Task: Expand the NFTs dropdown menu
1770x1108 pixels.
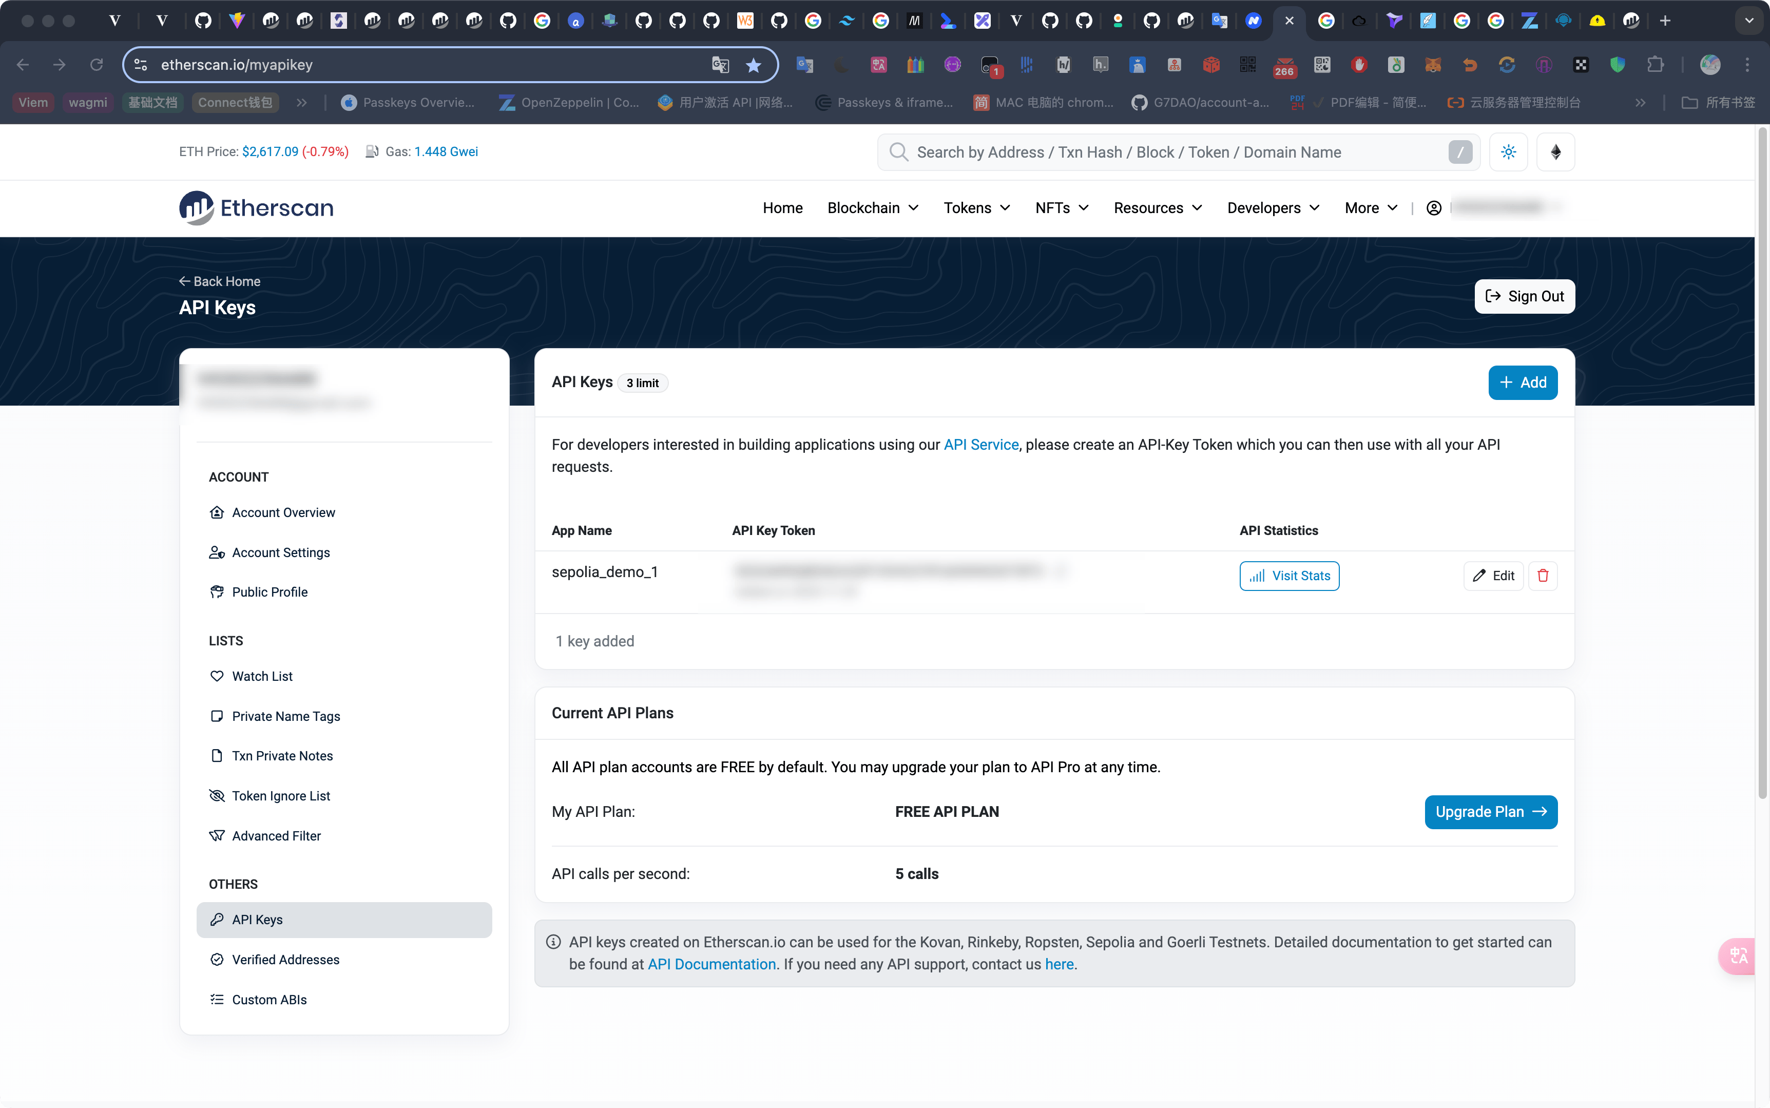Action: click(x=1062, y=208)
